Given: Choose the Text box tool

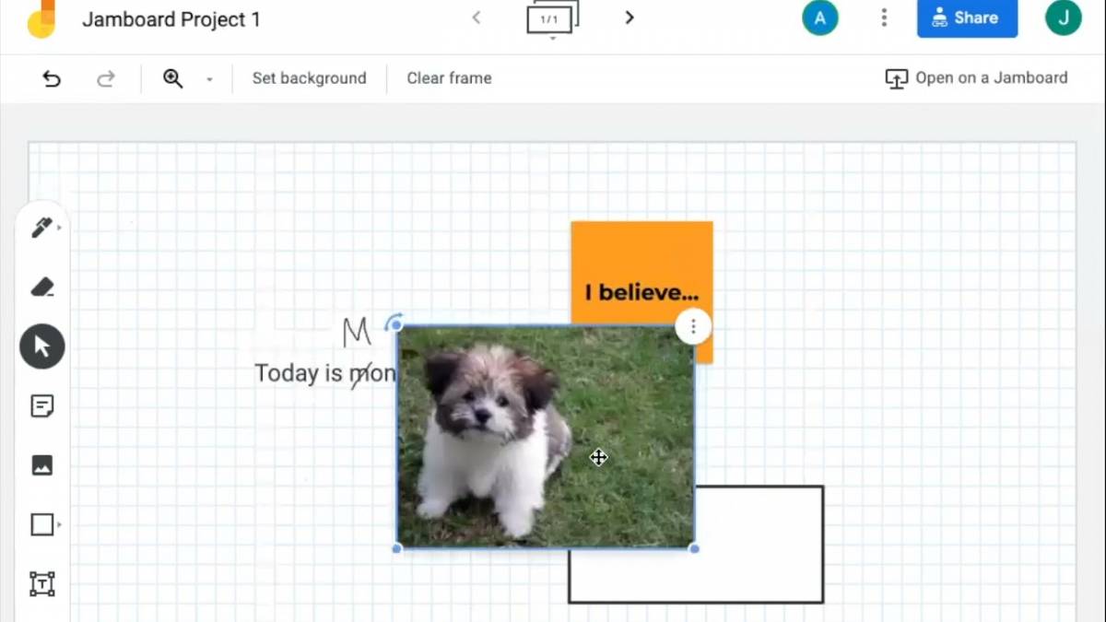Looking at the screenshot, I should 42,583.
